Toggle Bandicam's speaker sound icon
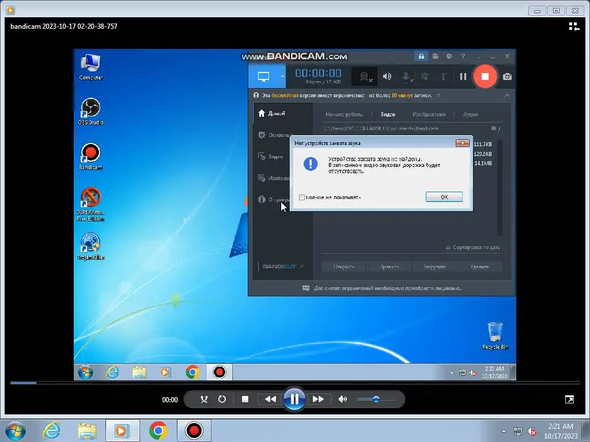590x442 pixels. click(387, 77)
